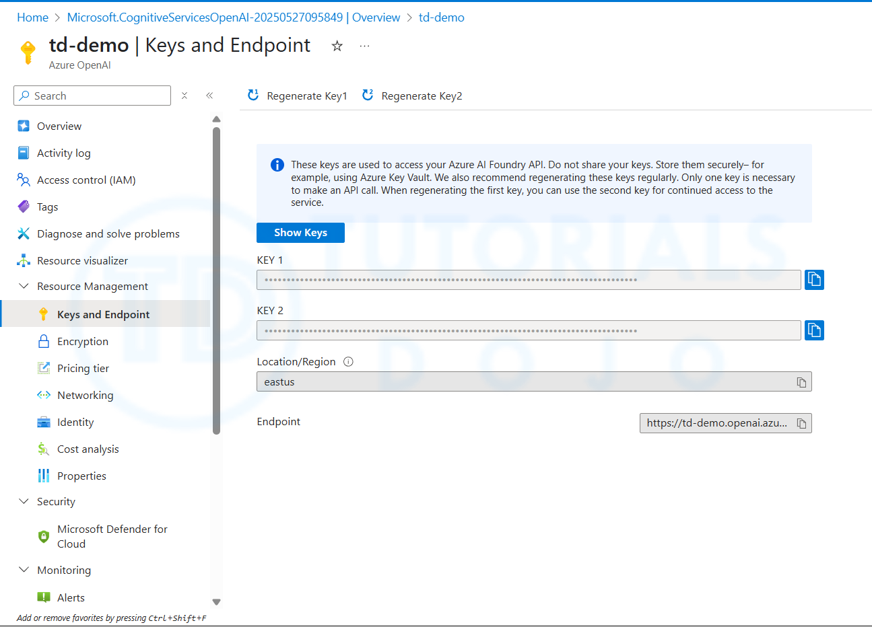
Task: Click the Diagnose and solve problems icon
Action: pos(24,233)
